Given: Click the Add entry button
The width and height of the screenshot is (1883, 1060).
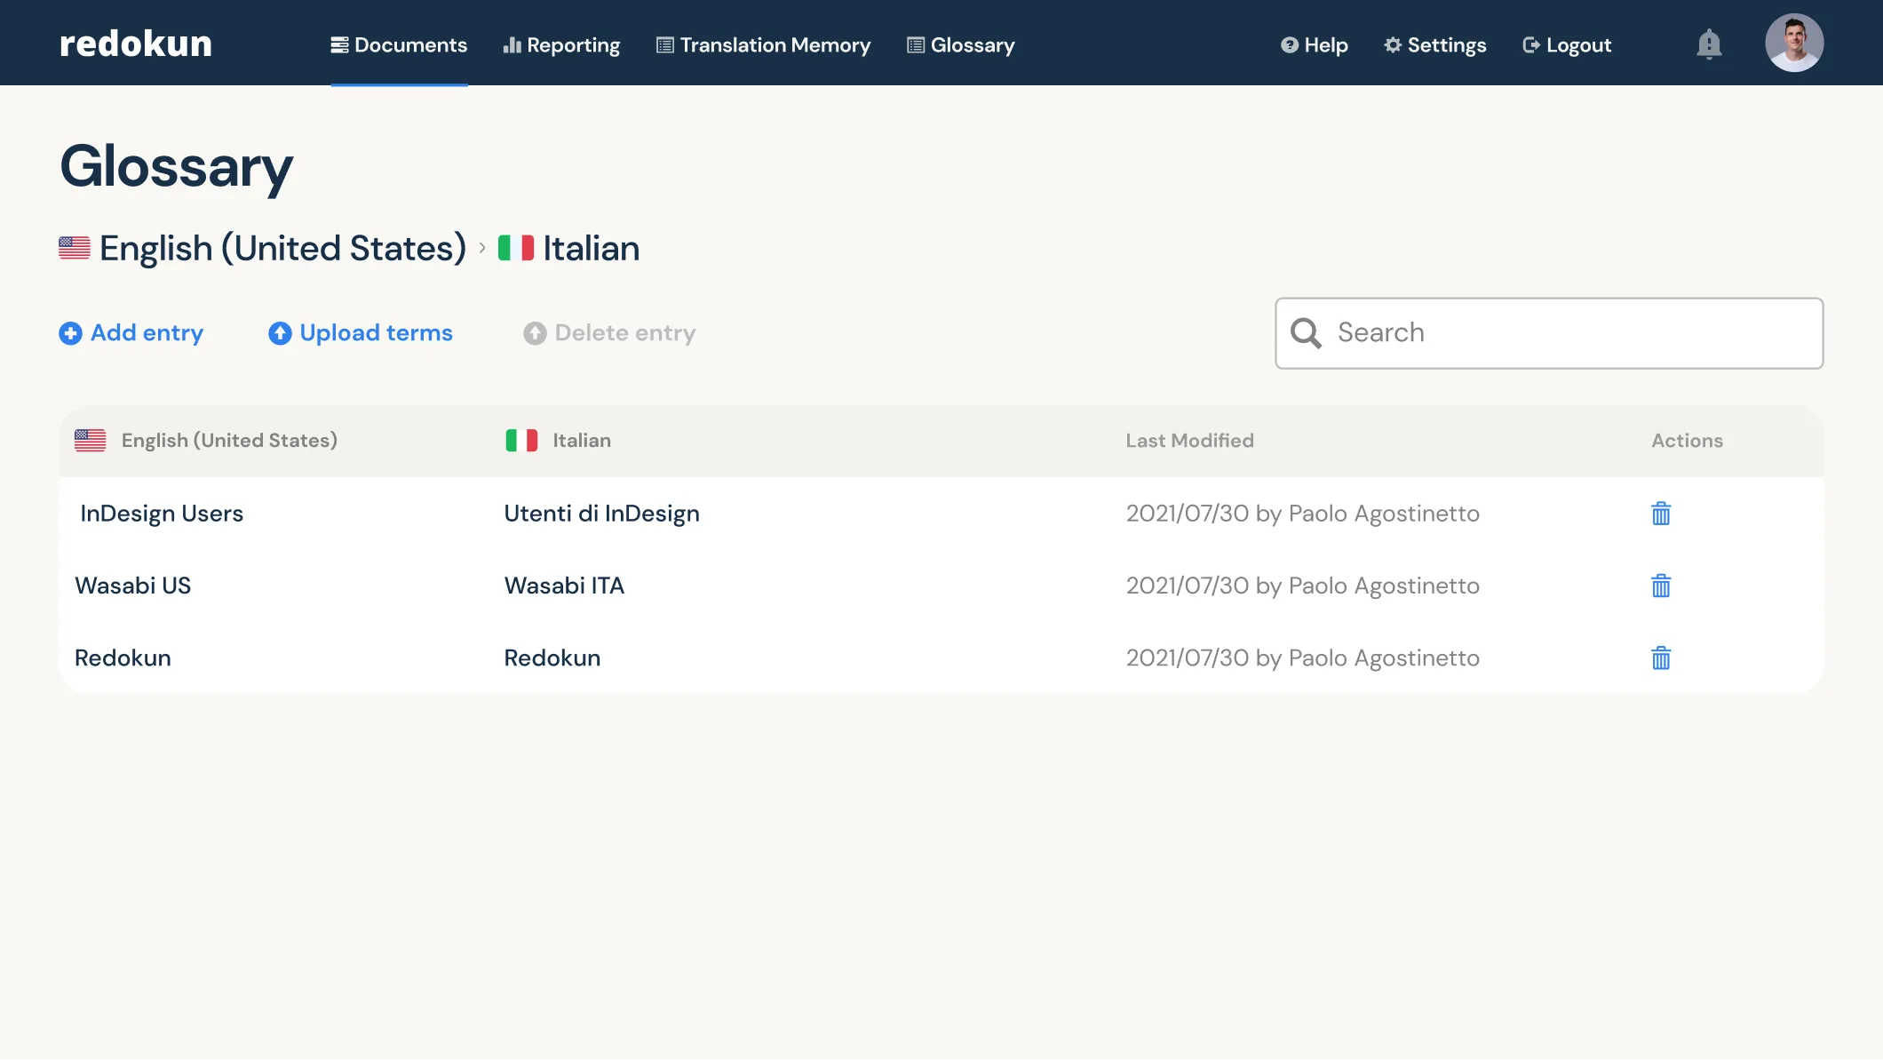Looking at the screenshot, I should 131,333.
